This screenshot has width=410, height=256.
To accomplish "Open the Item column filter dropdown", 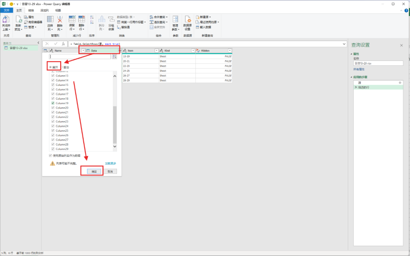I will (156, 51).
